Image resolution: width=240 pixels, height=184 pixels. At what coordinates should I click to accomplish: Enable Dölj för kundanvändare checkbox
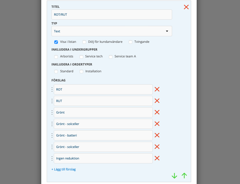tap(84, 42)
